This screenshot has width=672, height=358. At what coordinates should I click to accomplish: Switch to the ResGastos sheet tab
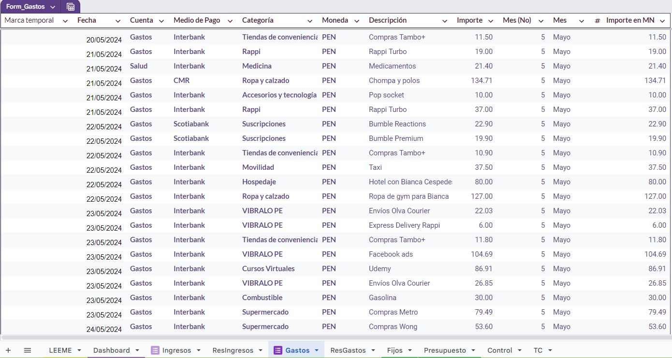[x=348, y=350]
